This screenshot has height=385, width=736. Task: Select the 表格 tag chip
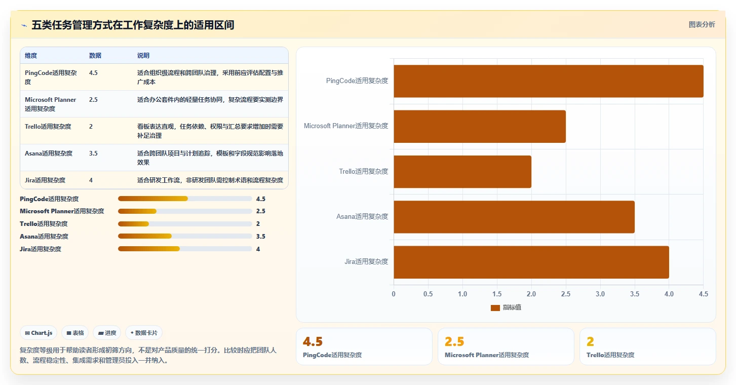(x=75, y=333)
